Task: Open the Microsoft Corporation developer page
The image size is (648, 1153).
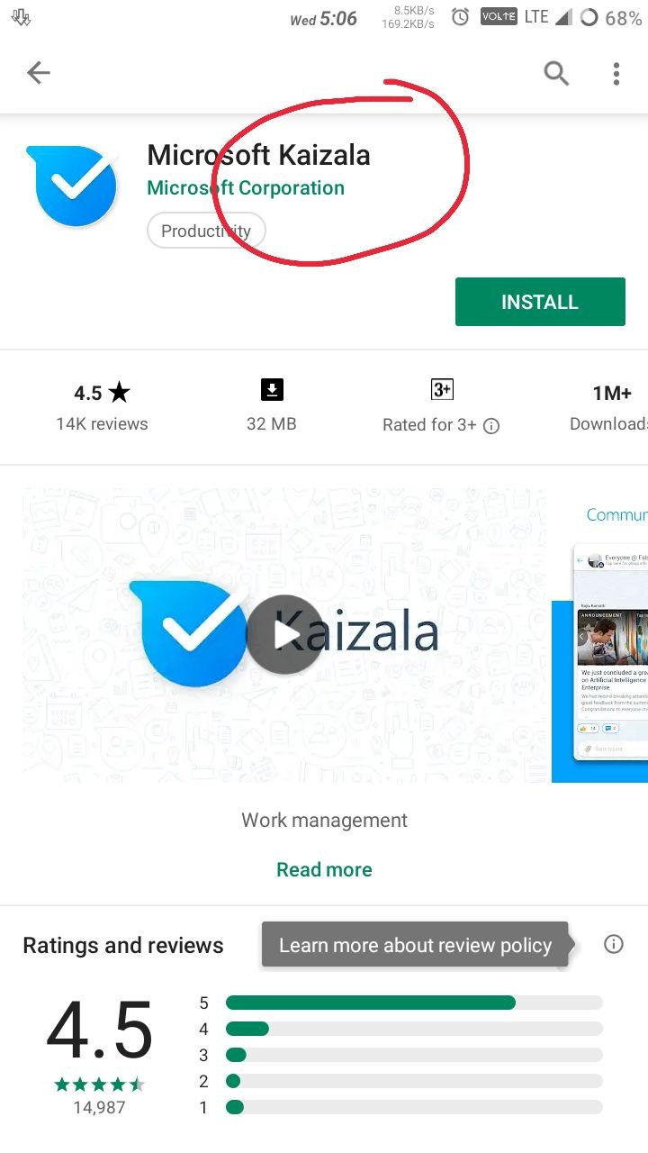Action: click(246, 188)
